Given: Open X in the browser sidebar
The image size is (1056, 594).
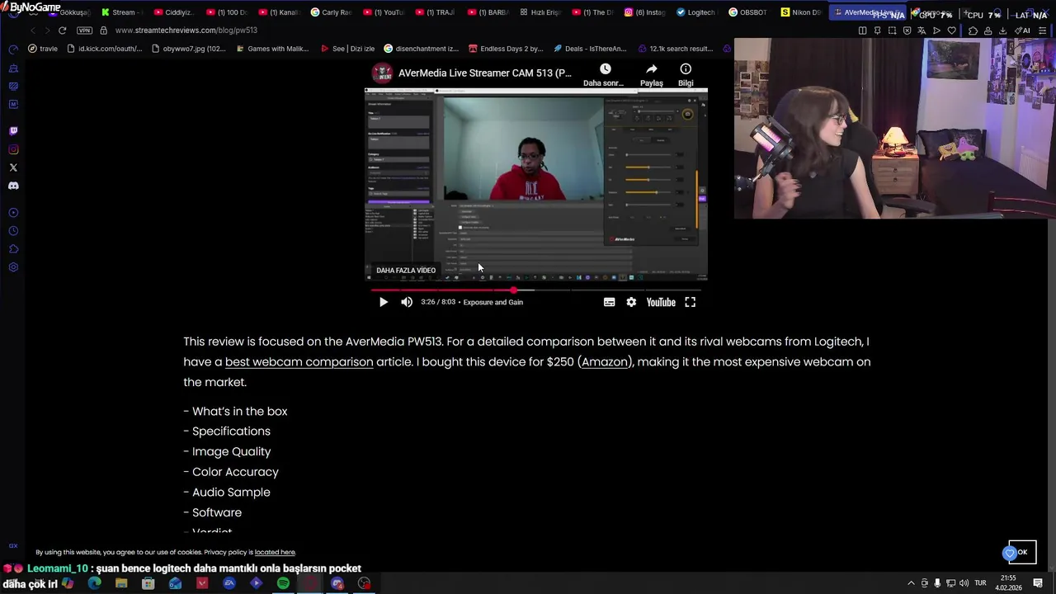Looking at the screenshot, I should pyautogui.click(x=13, y=167).
